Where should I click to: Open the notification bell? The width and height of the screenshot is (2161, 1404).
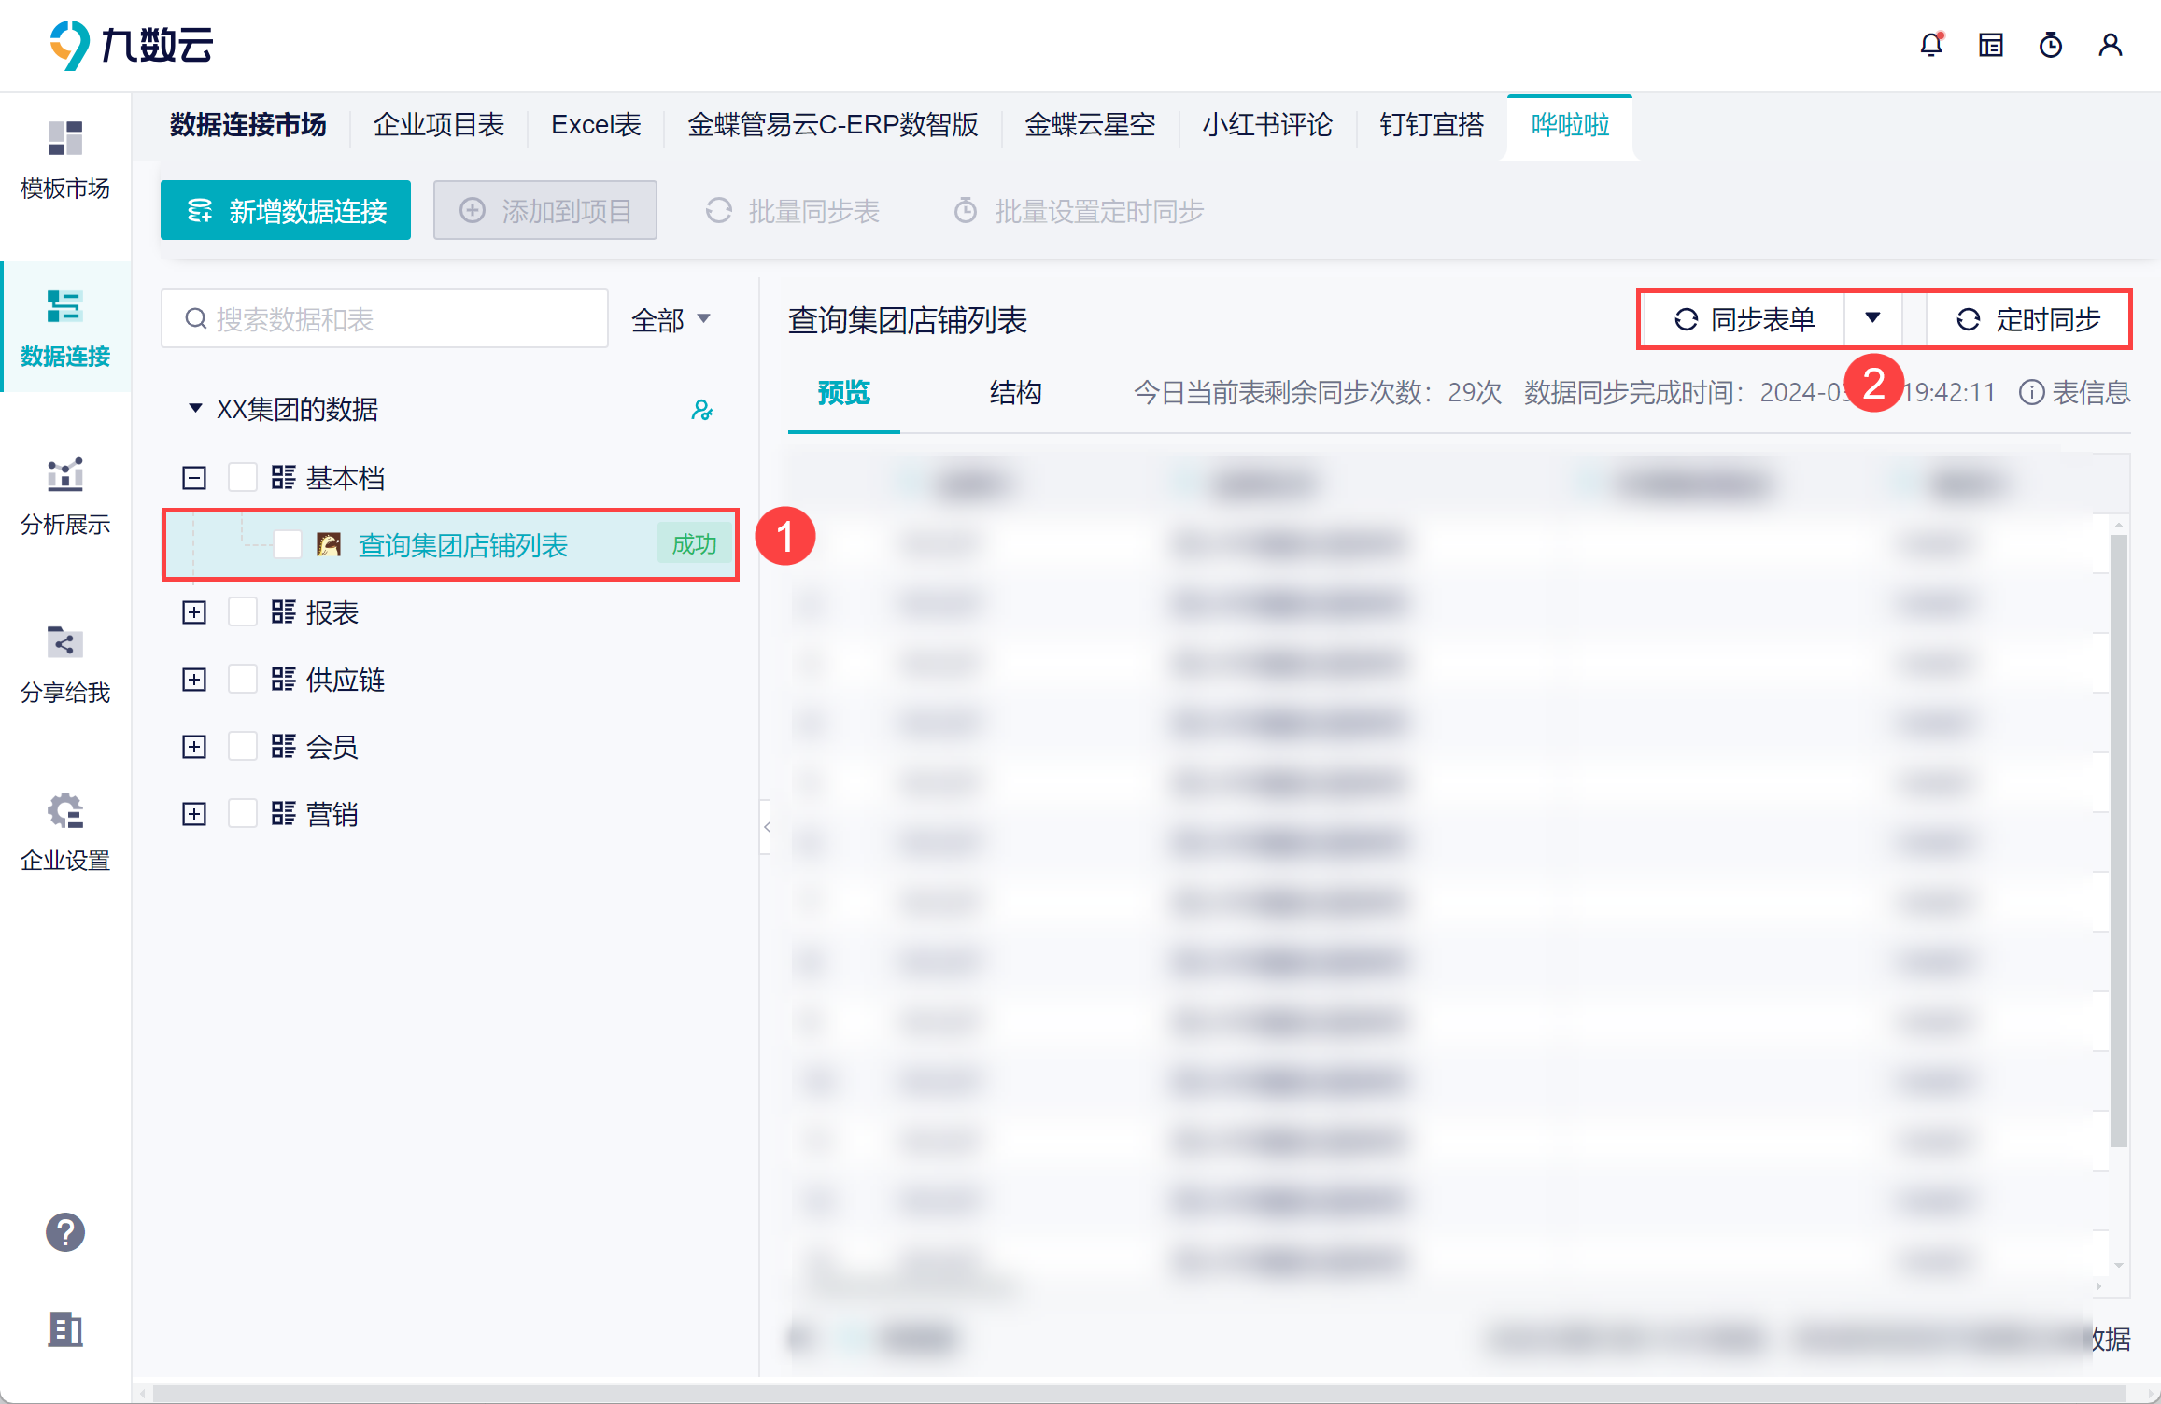[1931, 45]
